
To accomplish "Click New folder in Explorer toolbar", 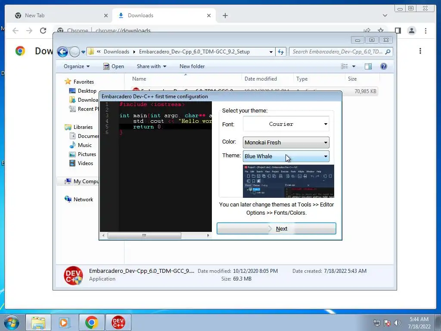I will [x=192, y=66].
